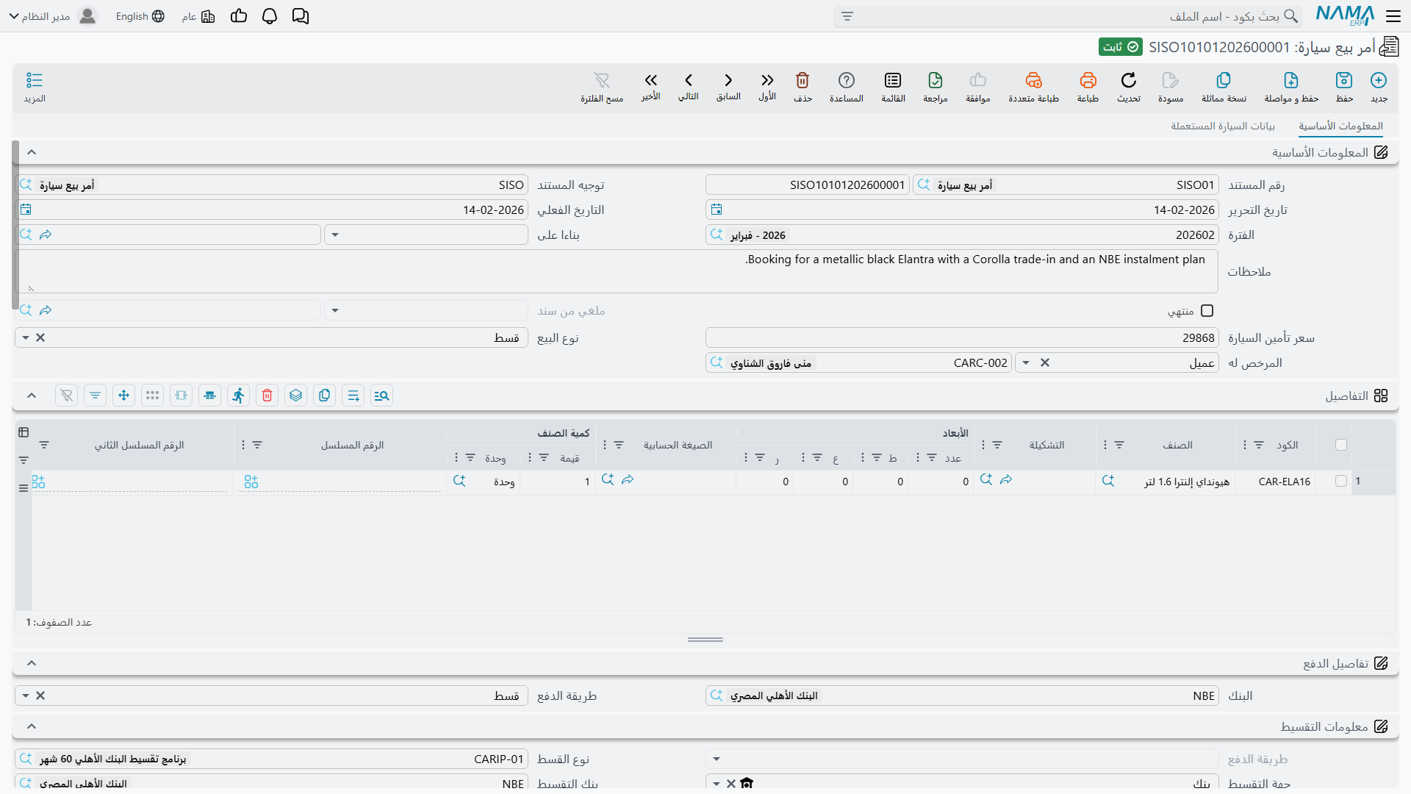Screen dimensions: 1411x794
Task: Open the بناءا على type dropdown
Action: click(335, 235)
